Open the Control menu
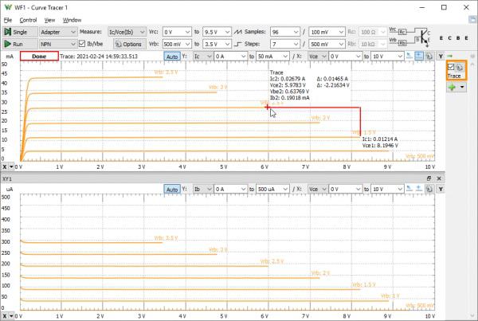The height and width of the screenshot is (321, 478). coord(28,19)
